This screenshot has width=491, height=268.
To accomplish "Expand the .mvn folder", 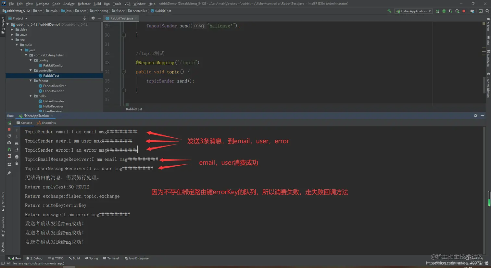I will click(x=12, y=35).
